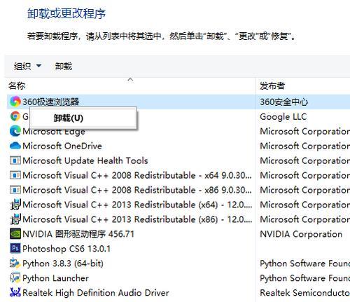
Task: Select the Microsoft OneDrive cloud icon
Action: tap(15, 146)
